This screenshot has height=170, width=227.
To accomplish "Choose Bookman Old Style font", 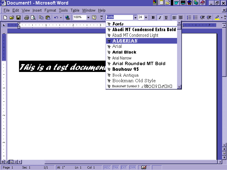I will point(134,81).
